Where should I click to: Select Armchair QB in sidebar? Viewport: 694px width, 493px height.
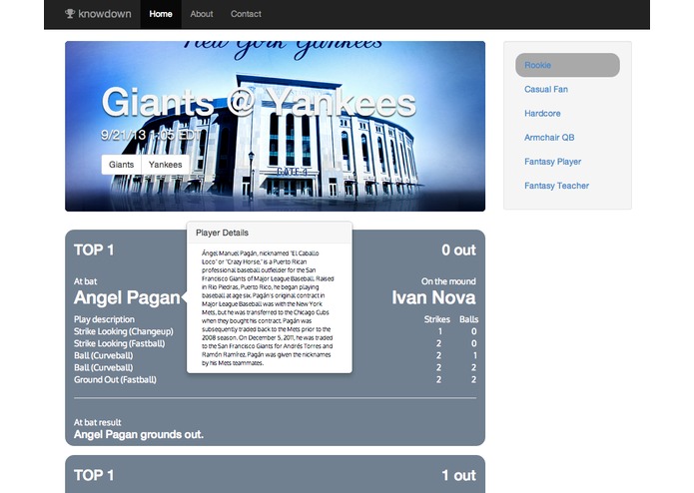(x=549, y=138)
